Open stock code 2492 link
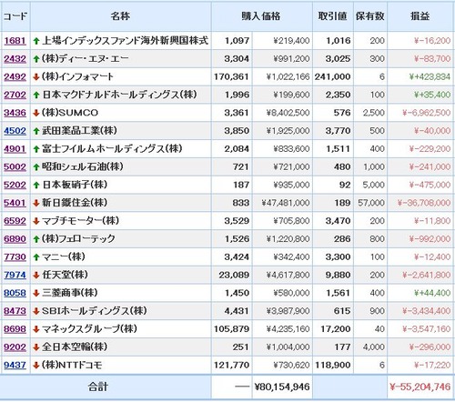This screenshot has width=455, height=402. click(x=15, y=76)
